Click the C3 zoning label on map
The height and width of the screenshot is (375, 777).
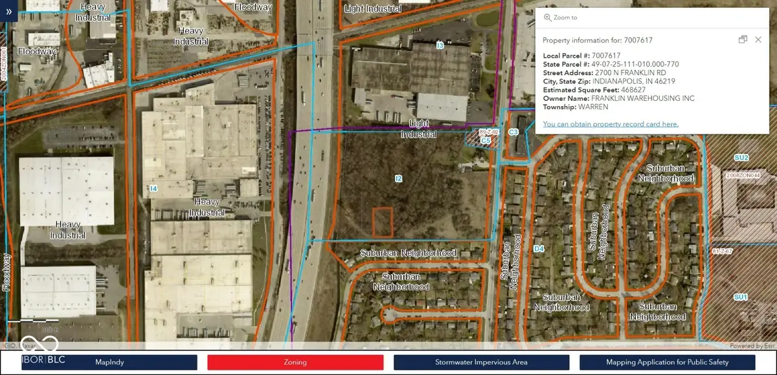(x=514, y=132)
